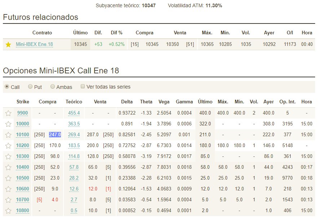The height and width of the screenshot is (219, 318).
Task: Star the 10700 strike row
Action: (8, 200)
